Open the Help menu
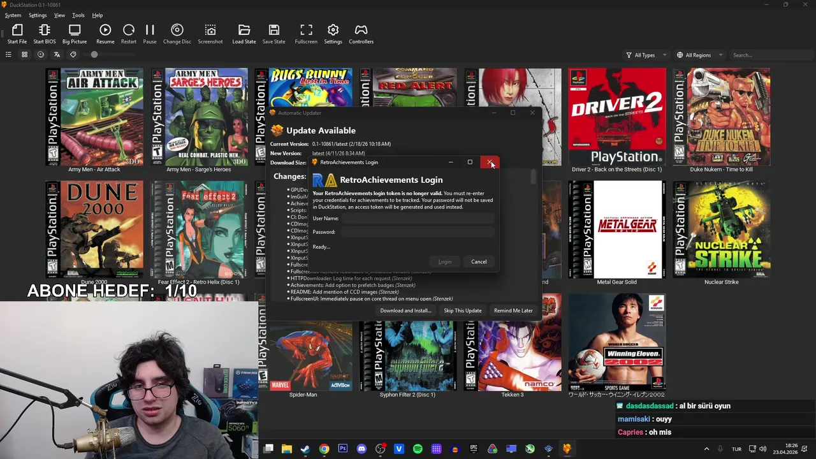This screenshot has height=459, width=816. [98, 15]
